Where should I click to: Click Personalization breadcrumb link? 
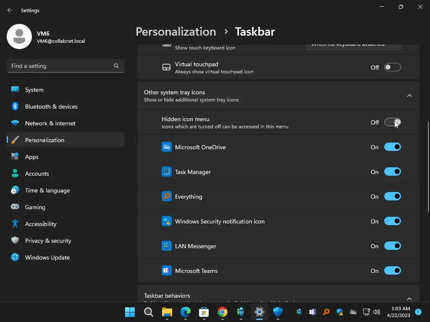[176, 32]
